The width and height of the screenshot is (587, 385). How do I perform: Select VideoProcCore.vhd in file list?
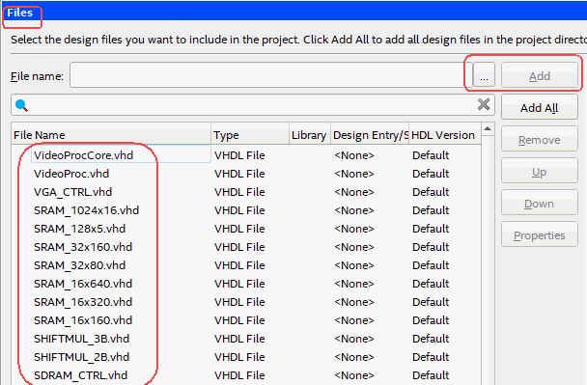pos(83,155)
